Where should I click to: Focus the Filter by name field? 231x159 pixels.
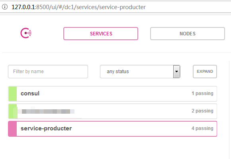[x=48, y=72]
